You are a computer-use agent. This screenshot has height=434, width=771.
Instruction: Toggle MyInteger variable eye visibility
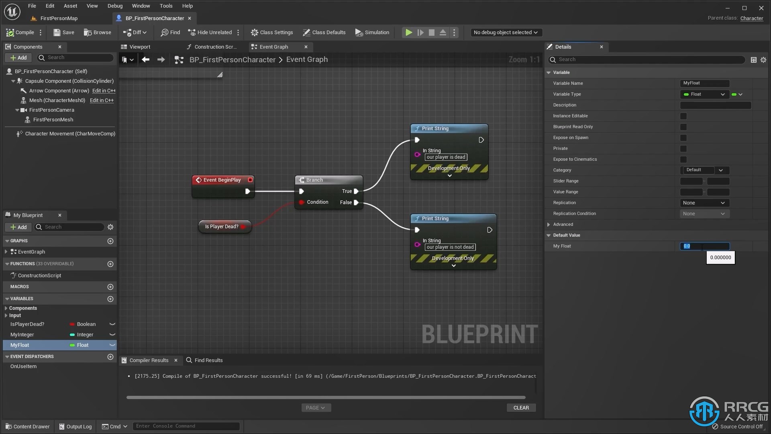(x=112, y=335)
